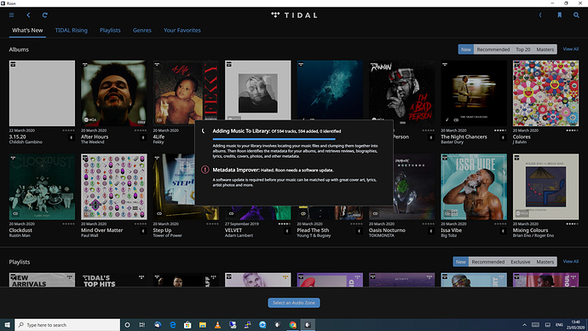Viewport: 588px width, 331px height.
Task: Open the search magnifier icon
Action: click(x=576, y=15)
